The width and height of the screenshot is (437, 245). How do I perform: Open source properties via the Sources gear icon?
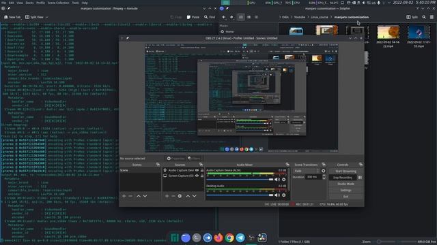pos(180,196)
